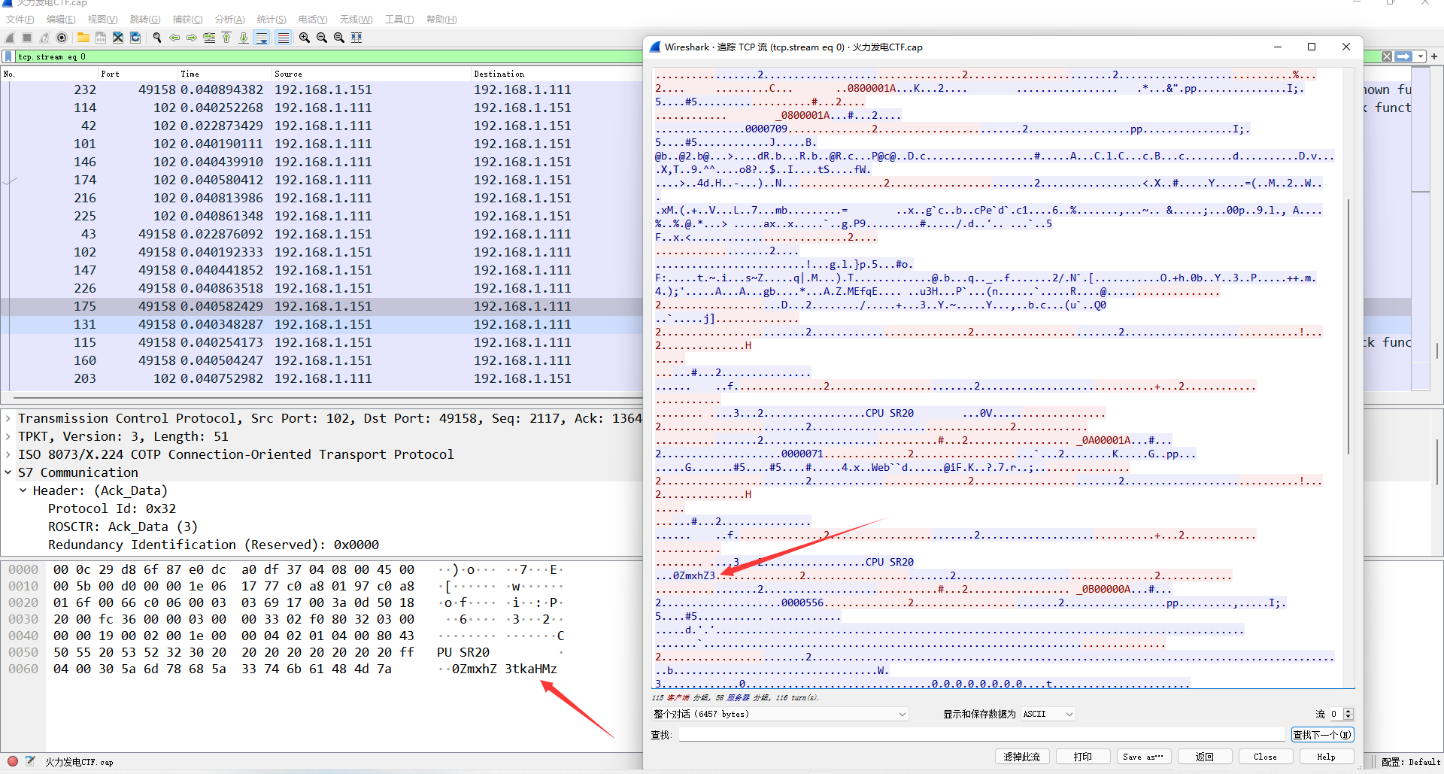
Task: Click the restart capture icon
Action: (44, 38)
